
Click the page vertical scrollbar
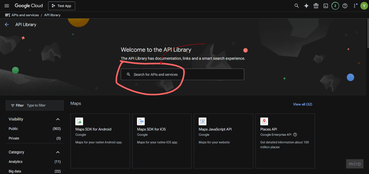pyautogui.click(x=368, y=33)
